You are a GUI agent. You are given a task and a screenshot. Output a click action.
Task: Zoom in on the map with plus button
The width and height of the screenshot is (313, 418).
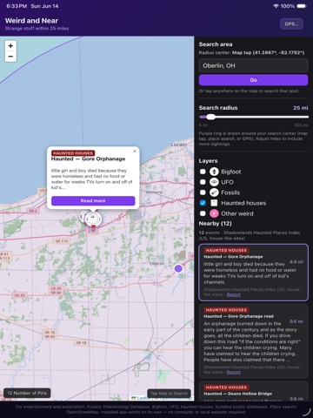click(10, 46)
